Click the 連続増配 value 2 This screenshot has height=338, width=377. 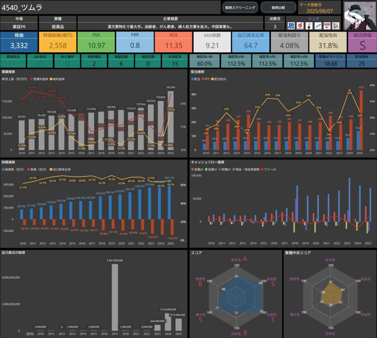[x=94, y=63]
